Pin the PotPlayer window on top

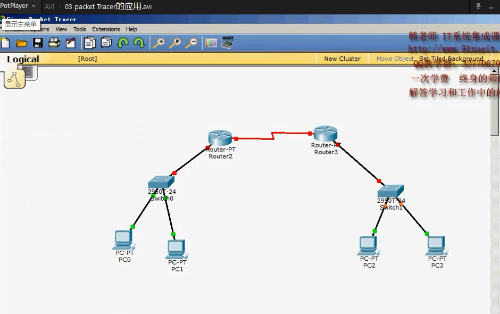[478, 6]
